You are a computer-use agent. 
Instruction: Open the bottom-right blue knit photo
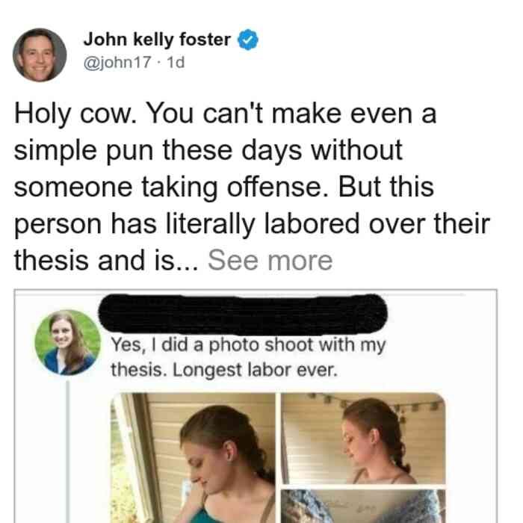(363, 506)
